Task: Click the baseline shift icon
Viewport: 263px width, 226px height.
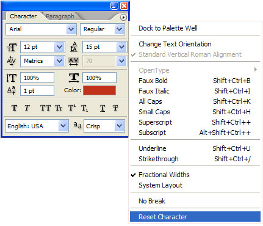Action: (12, 90)
